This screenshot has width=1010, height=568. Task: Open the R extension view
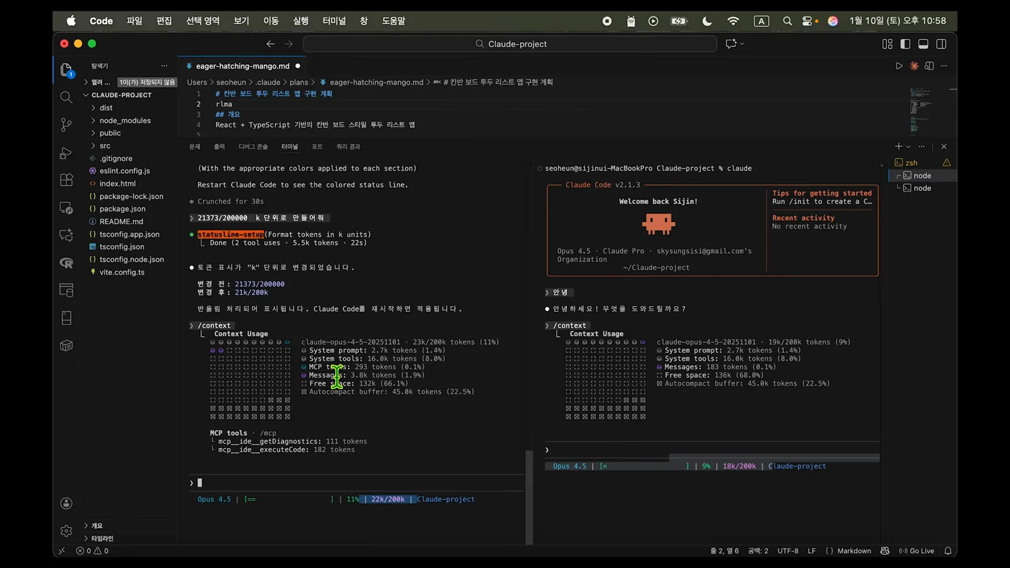click(x=66, y=263)
